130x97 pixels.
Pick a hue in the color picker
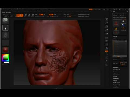tap(5, 58)
